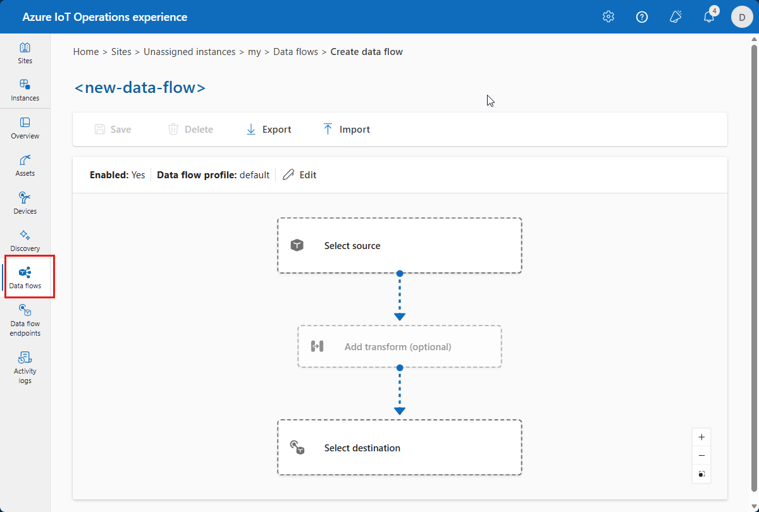Click the help question mark icon

642,16
